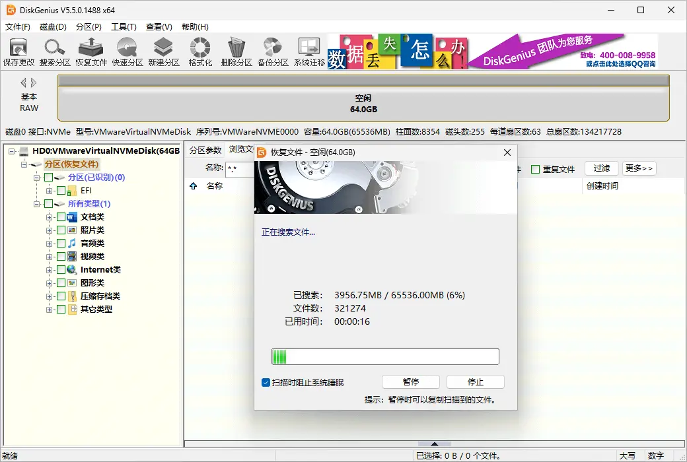Tick the 文档类 checkbox

point(61,217)
